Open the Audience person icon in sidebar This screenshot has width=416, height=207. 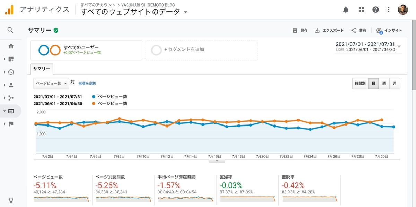[x=11, y=85]
